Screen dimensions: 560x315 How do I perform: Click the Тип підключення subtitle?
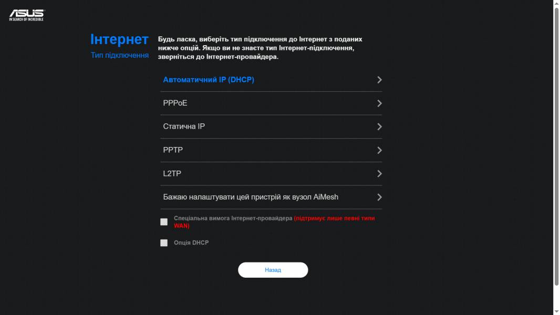point(120,55)
